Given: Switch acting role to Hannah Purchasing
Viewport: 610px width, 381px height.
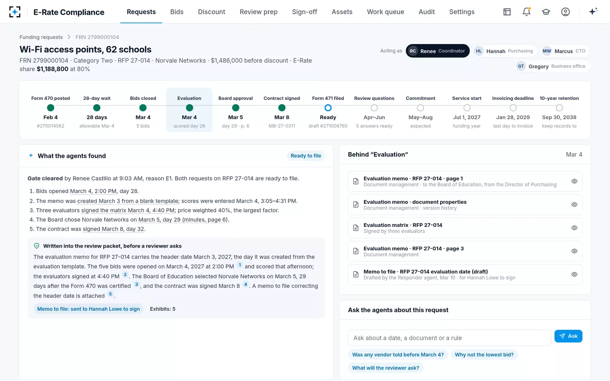Looking at the screenshot, I should [x=505, y=51].
